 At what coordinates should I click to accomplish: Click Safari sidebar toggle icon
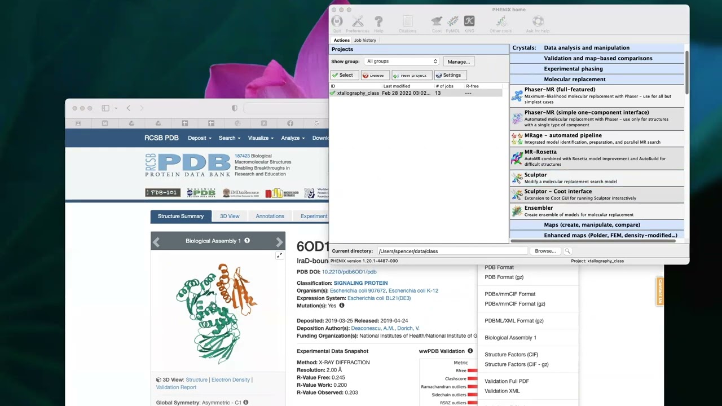tap(105, 108)
